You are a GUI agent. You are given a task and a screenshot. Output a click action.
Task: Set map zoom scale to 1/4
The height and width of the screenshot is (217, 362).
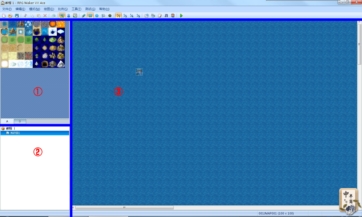[x=132, y=16]
